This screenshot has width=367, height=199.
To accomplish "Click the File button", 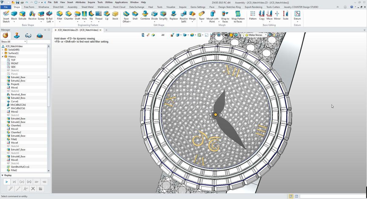I will click(6, 7).
